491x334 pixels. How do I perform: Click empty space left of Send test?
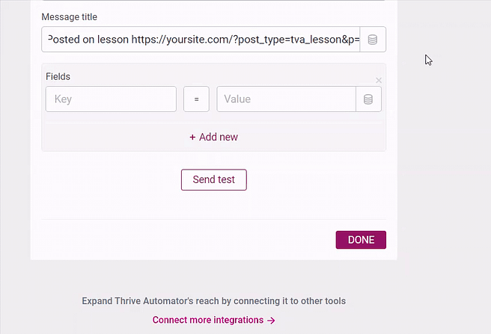click(112, 180)
